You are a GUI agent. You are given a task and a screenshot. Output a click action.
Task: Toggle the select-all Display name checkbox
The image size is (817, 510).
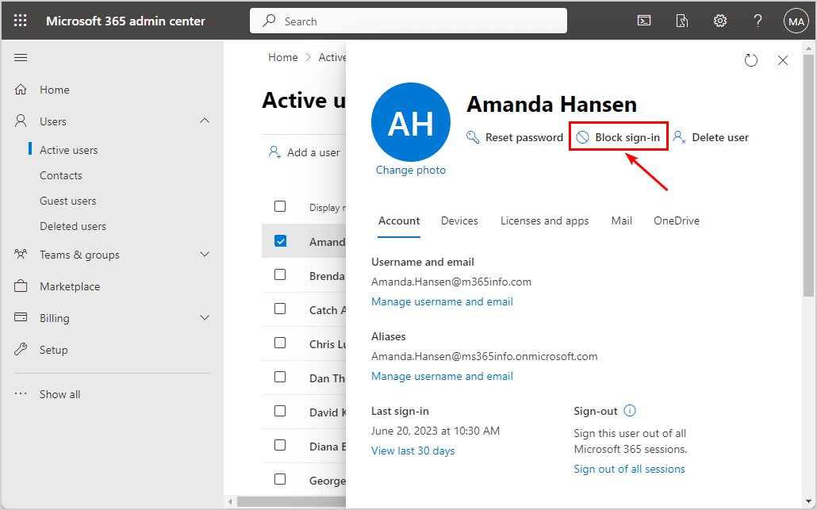[x=280, y=206]
